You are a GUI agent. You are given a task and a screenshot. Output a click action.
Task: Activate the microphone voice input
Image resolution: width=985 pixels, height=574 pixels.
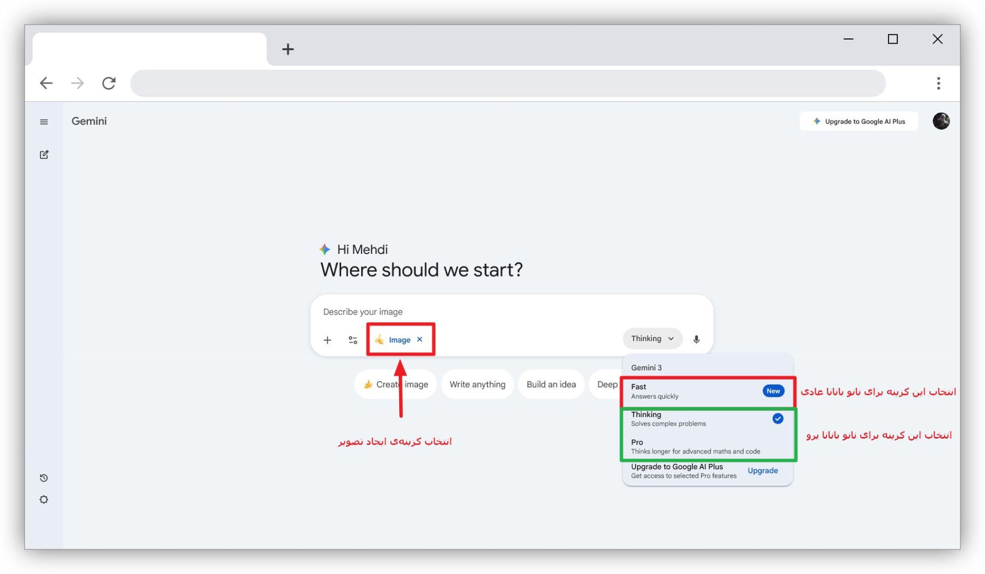coord(696,339)
